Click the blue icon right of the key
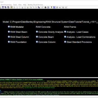Image resolution: width=98 pixels, height=98 pixels. (54, 7)
